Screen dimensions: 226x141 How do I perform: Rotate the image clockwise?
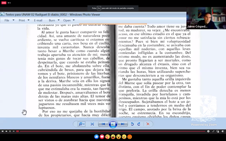pos(139,124)
